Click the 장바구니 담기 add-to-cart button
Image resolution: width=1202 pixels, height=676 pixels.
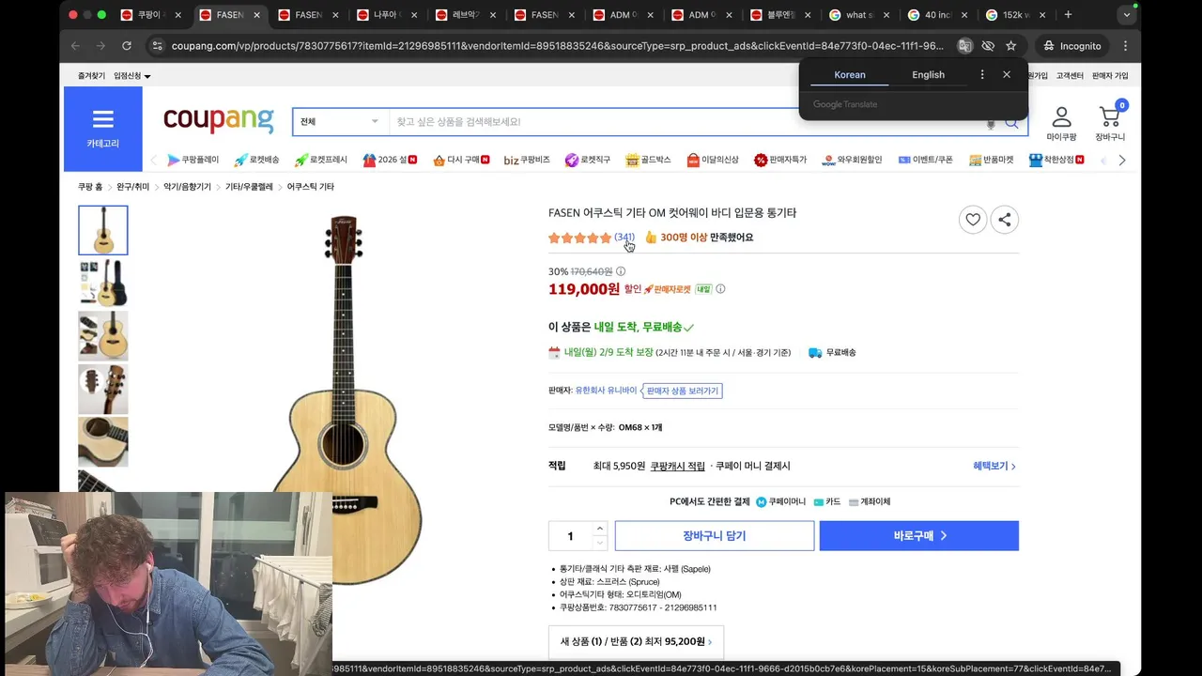tap(715, 536)
